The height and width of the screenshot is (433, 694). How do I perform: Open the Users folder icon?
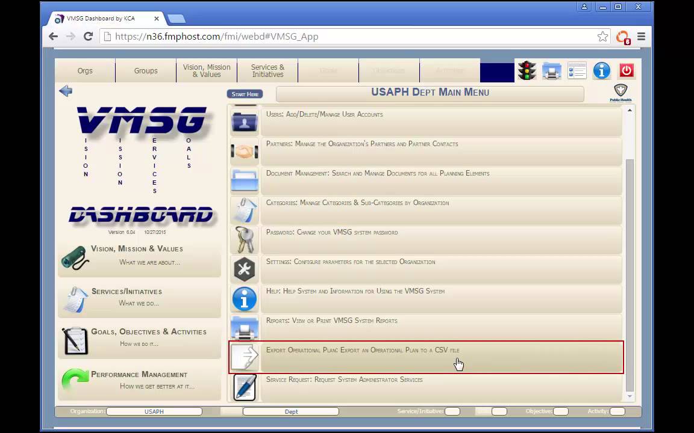pyautogui.click(x=245, y=121)
